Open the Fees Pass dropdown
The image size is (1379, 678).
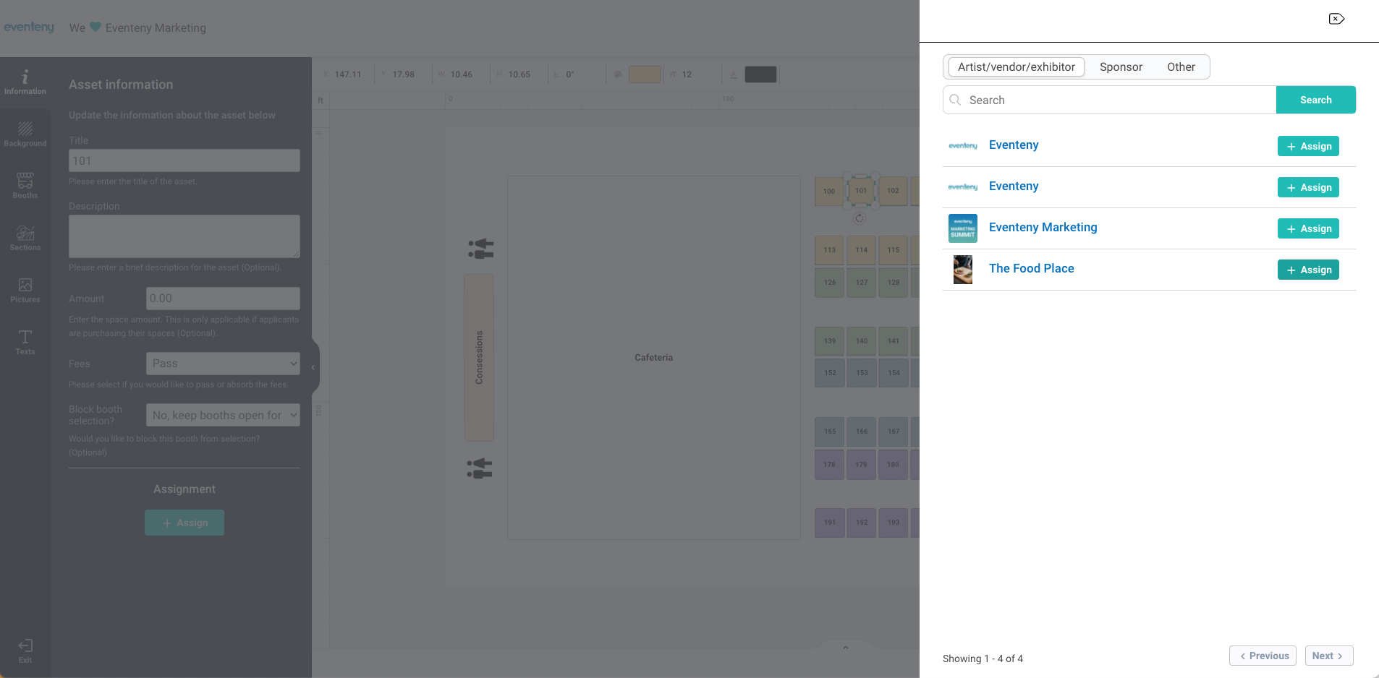[x=223, y=364]
